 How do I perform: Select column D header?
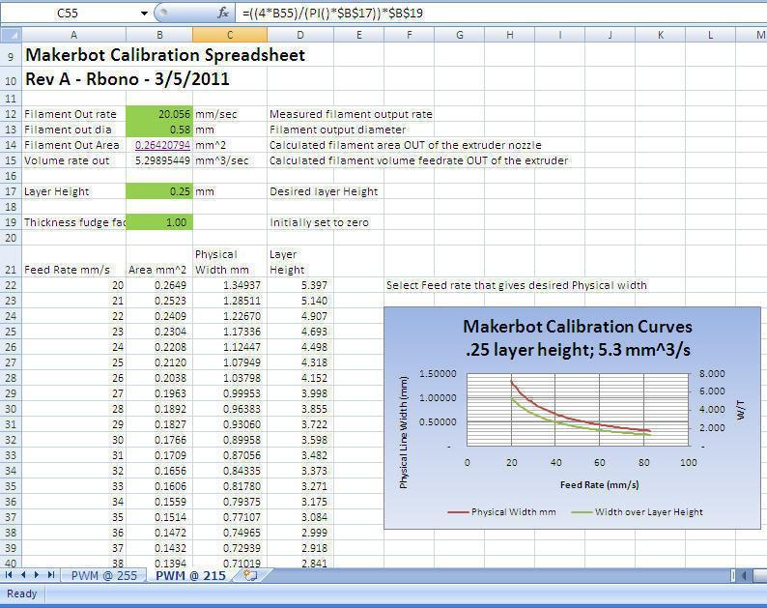pyautogui.click(x=300, y=35)
